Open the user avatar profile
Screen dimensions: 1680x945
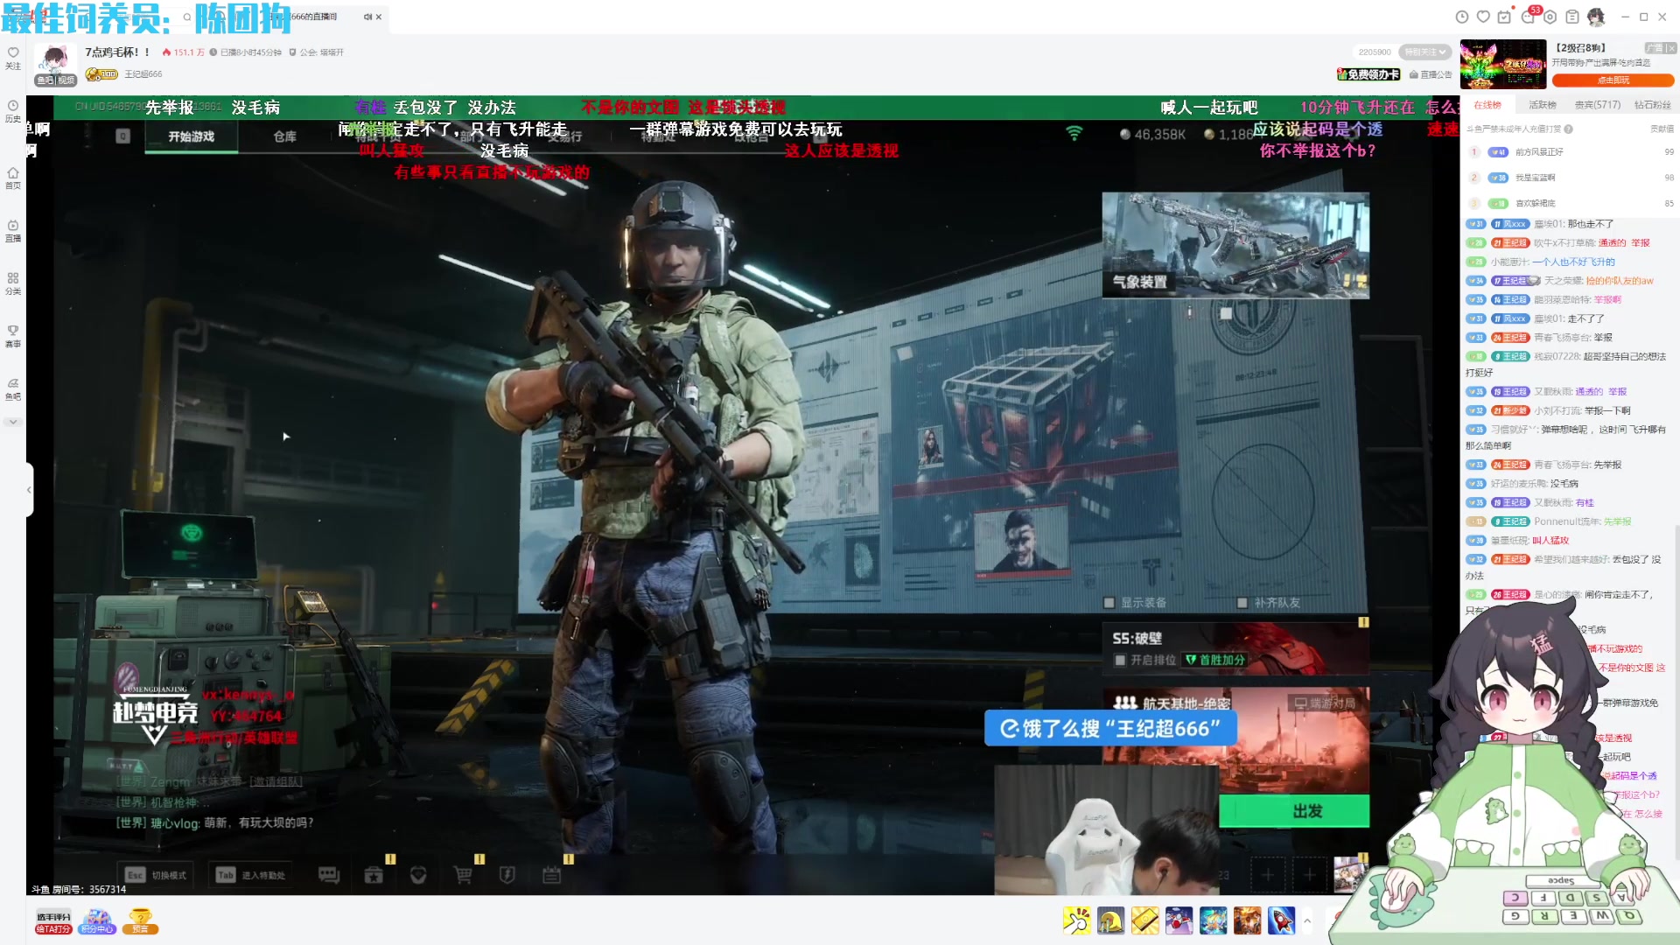pos(1596,17)
